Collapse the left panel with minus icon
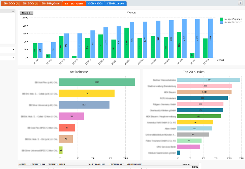 tap(13, 11)
